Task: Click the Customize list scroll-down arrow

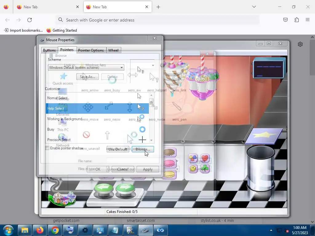Action: tap(151, 140)
